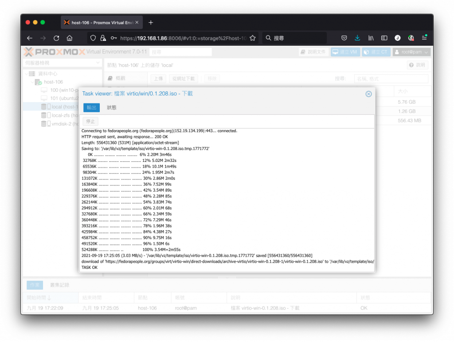
Task: Open the Pocket save icon
Action: [344, 38]
